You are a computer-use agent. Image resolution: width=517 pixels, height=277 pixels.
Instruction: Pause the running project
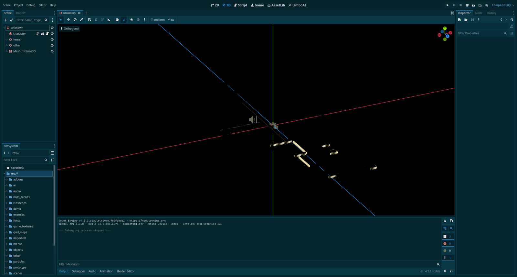point(454,5)
